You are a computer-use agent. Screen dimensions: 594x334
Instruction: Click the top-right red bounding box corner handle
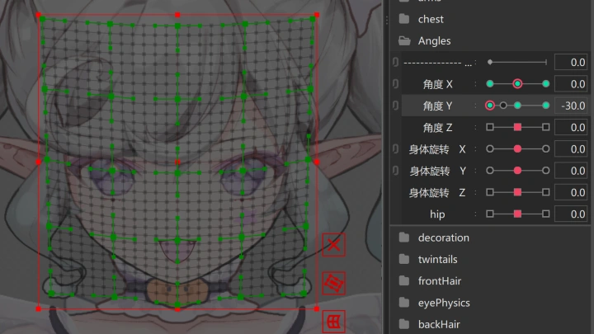click(x=317, y=15)
